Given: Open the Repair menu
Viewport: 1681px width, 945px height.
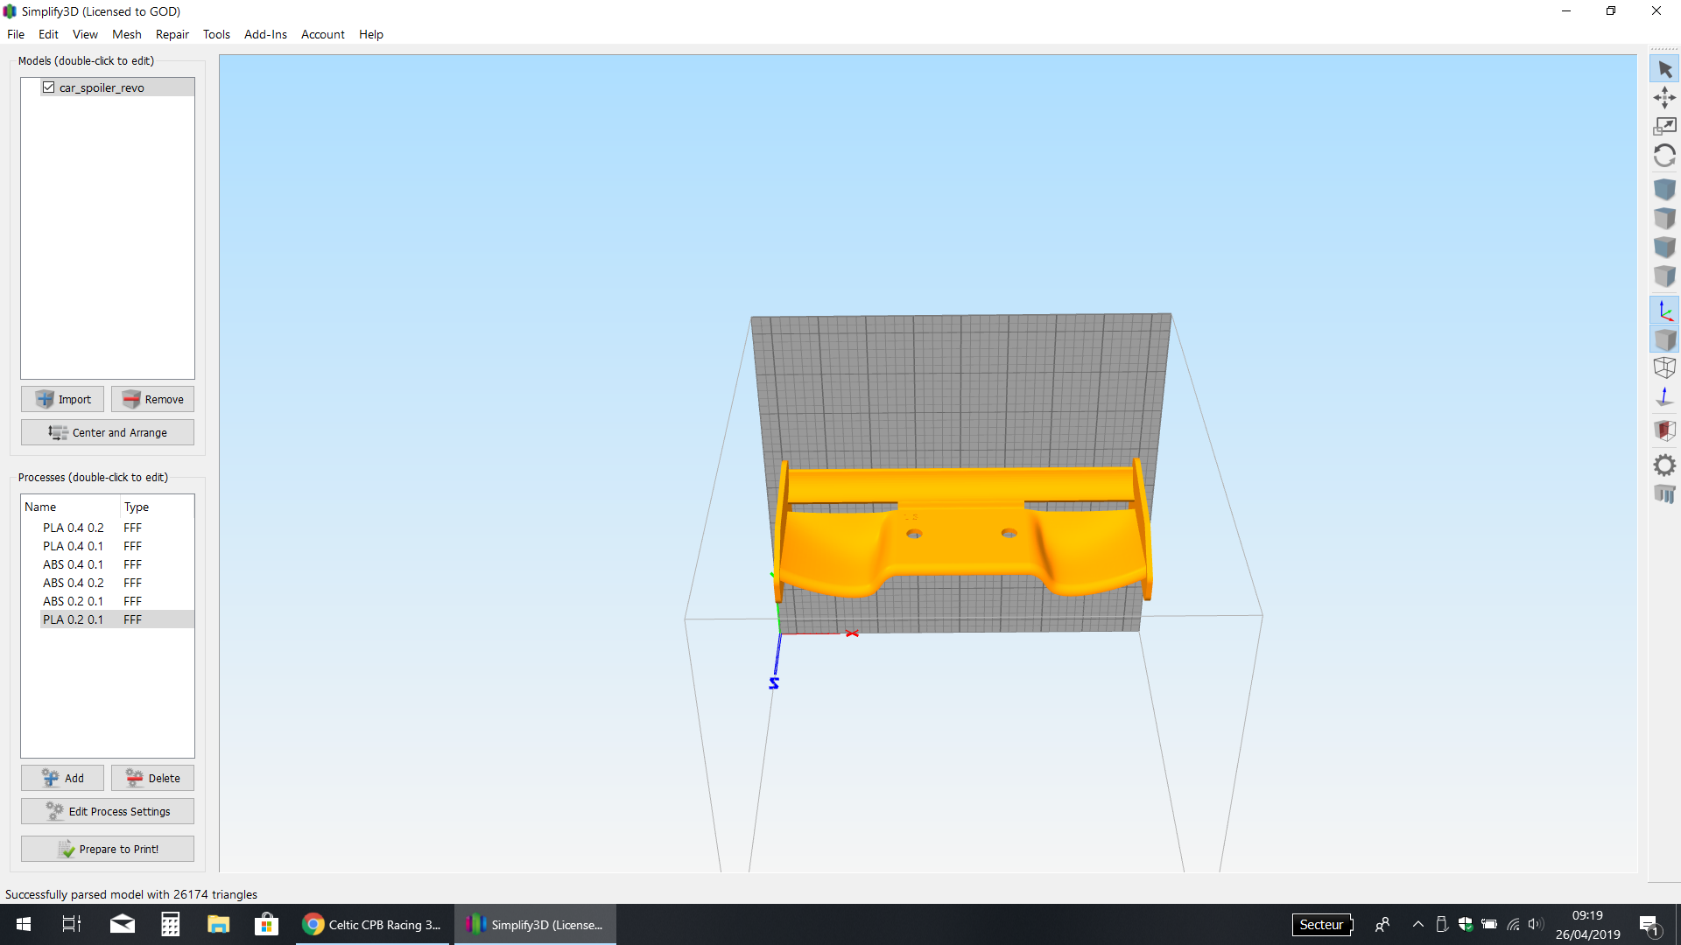Looking at the screenshot, I should click(x=172, y=34).
